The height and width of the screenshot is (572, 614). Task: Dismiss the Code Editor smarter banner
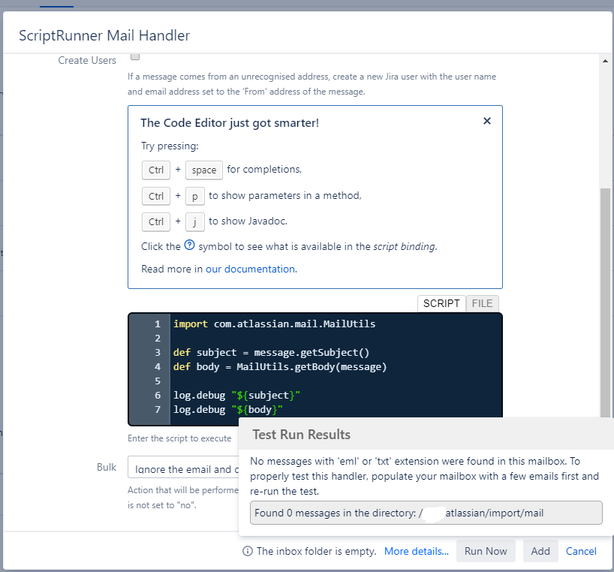(486, 120)
